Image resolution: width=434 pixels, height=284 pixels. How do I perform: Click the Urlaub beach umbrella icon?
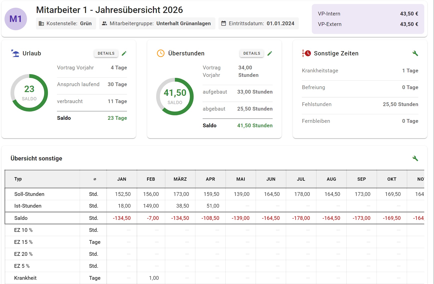(x=15, y=53)
